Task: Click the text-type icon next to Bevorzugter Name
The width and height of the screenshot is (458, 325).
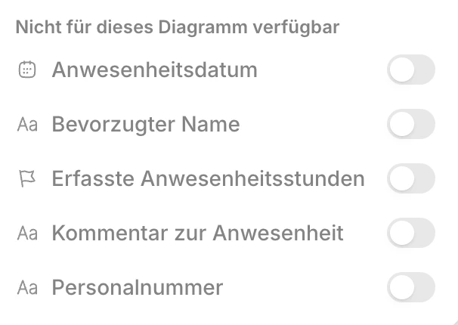Action: pyautogui.click(x=27, y=125)
